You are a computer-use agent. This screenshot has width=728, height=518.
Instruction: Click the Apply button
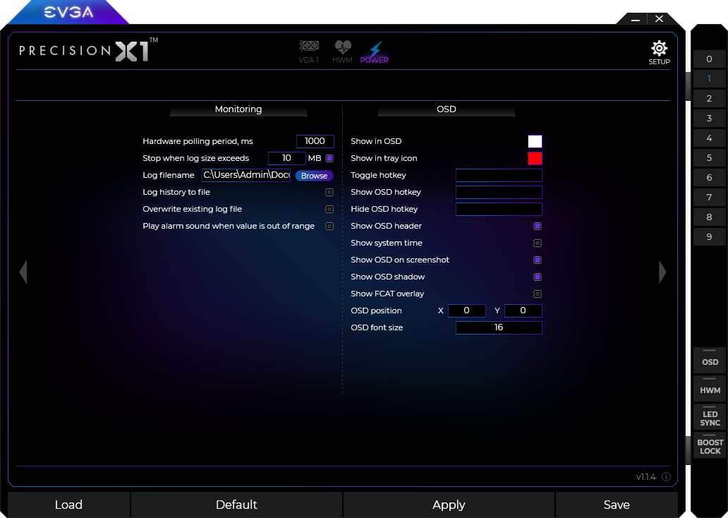pyautogui.click(x=449, y=505)
